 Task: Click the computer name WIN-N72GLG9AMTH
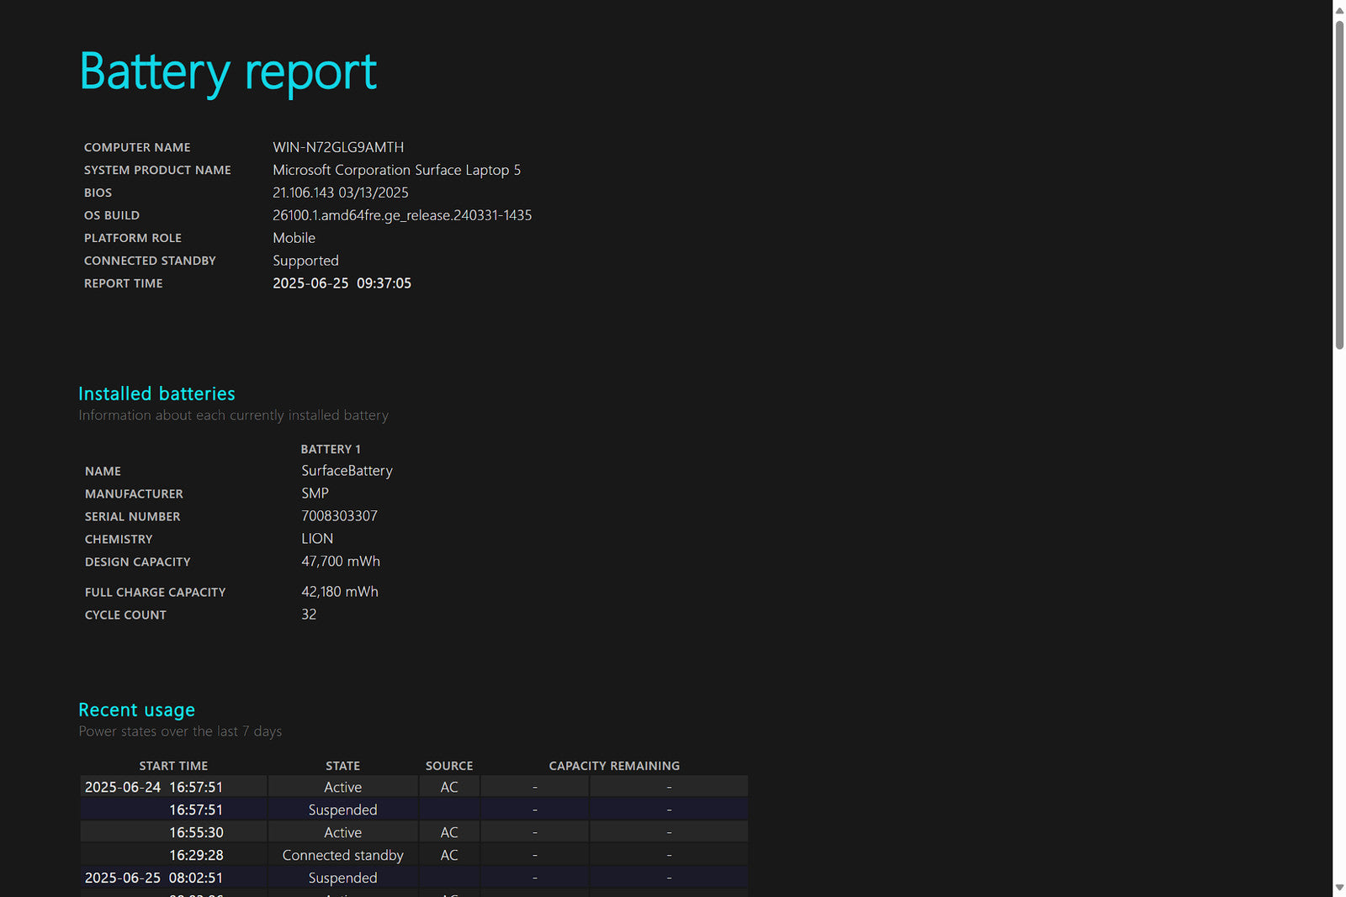click(338, 147)
